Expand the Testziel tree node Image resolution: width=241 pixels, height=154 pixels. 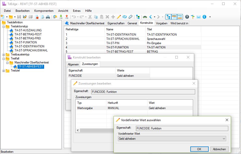click(4, 70)
